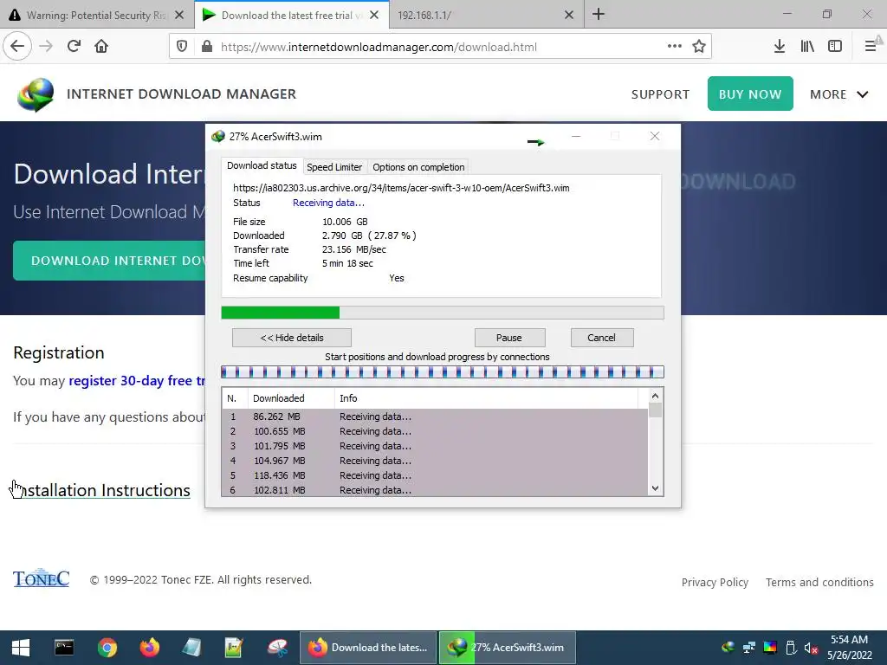Open the IDM tray icon
Screen dimensions: 887x665
click(x=728, y=648)
